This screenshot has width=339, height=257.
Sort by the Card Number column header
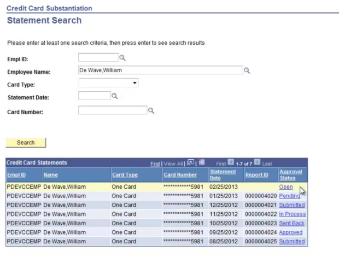tap(180, 175)
